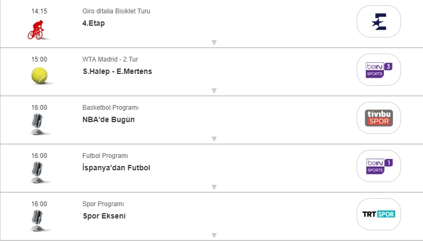The height and width of the screenshot is (241, 423).
Task: Click microphone icon beside NBA'de Bugün
Action: pyautogui.click(x=37, y=124)
